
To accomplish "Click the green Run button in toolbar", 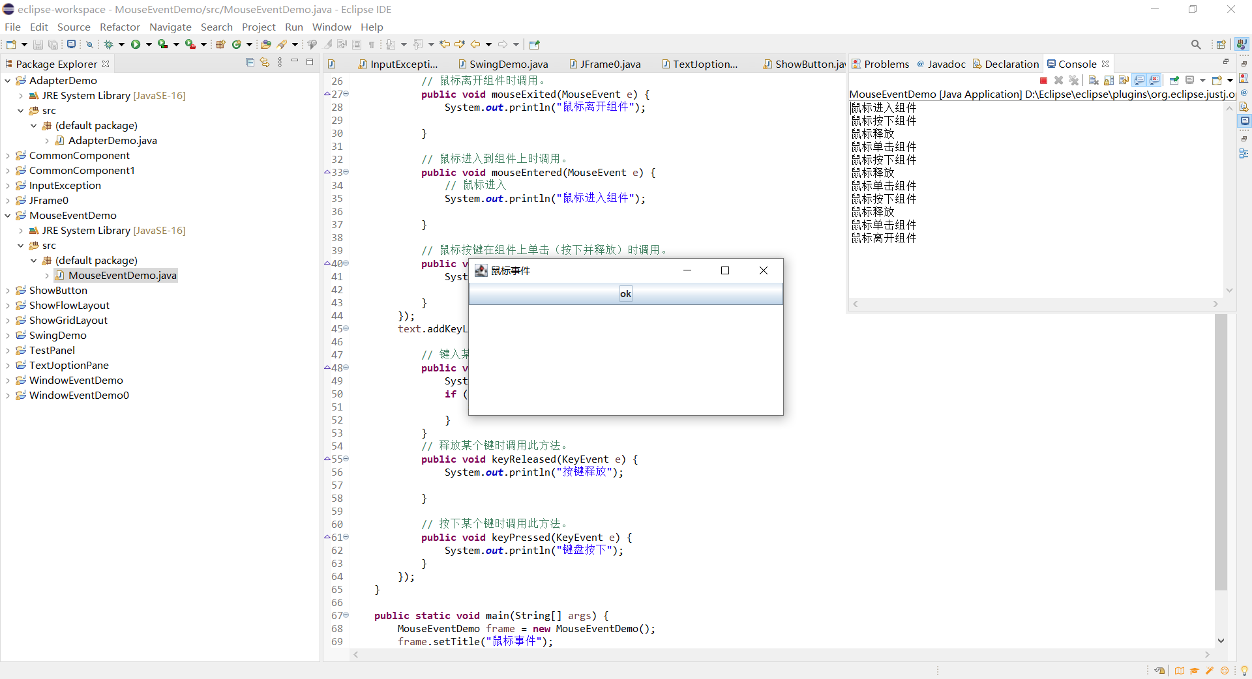I will (x=136, y=44).
